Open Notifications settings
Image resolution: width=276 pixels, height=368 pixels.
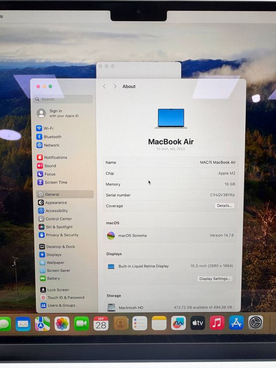52,157
